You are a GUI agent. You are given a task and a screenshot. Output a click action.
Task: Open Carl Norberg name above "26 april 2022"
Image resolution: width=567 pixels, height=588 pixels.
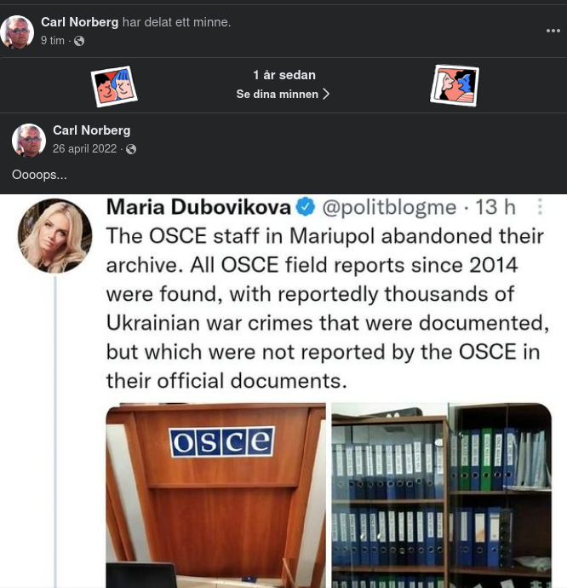pyautogui.click(x=91, y=130)
